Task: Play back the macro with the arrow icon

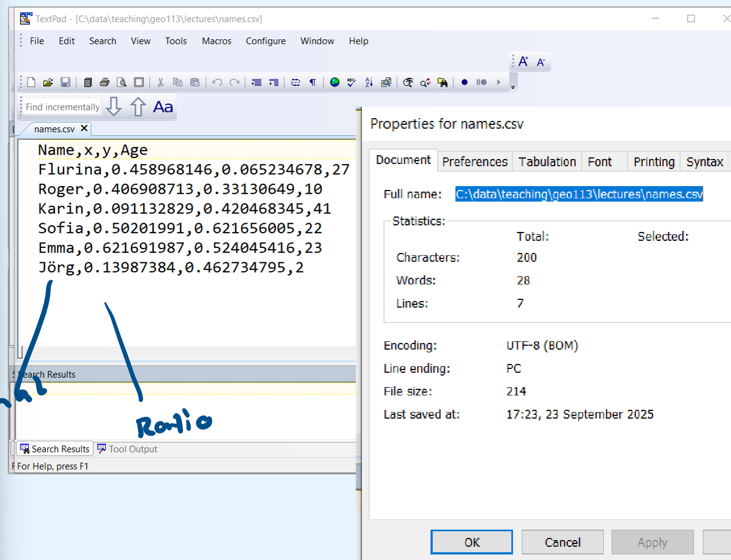Action: [x=499, y=82]
